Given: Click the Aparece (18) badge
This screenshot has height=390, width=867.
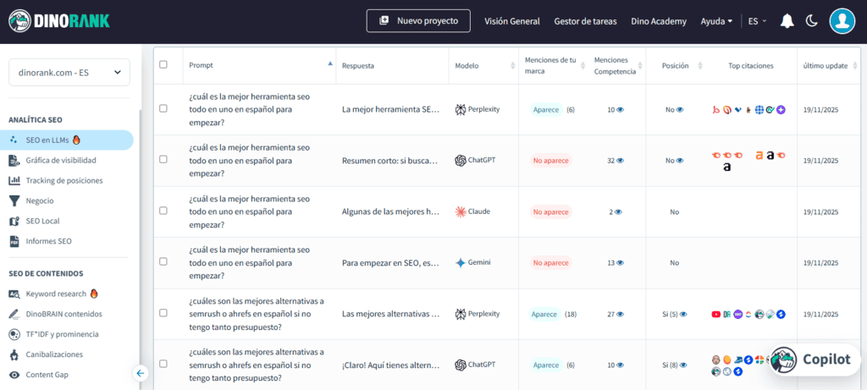Looking at the screenshot, I should pos(544,315).
